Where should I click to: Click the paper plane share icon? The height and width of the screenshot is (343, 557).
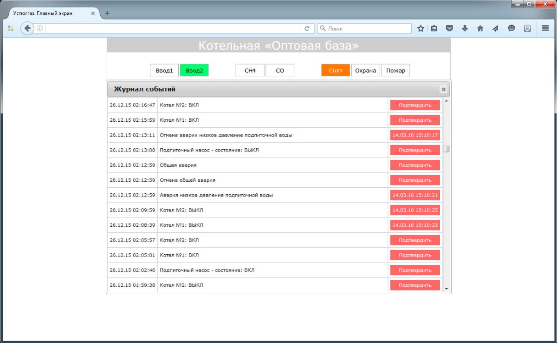496,28
